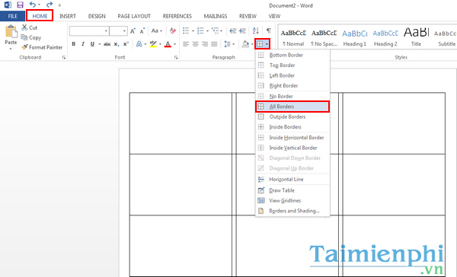
Task: Click the top-left table cell
Action: tap(181, 123)
